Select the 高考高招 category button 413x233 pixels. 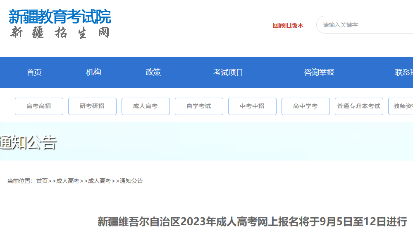39,106
